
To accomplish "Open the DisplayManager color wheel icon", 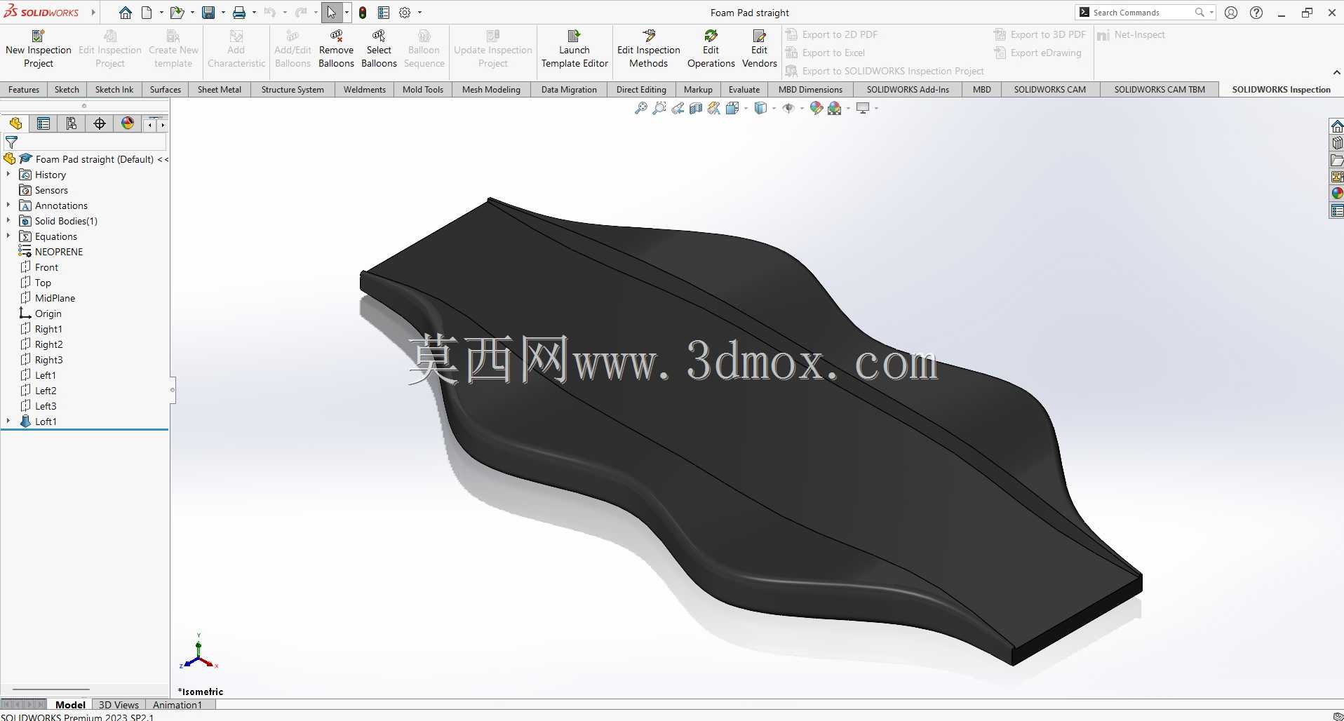I will tap(128, 124).
